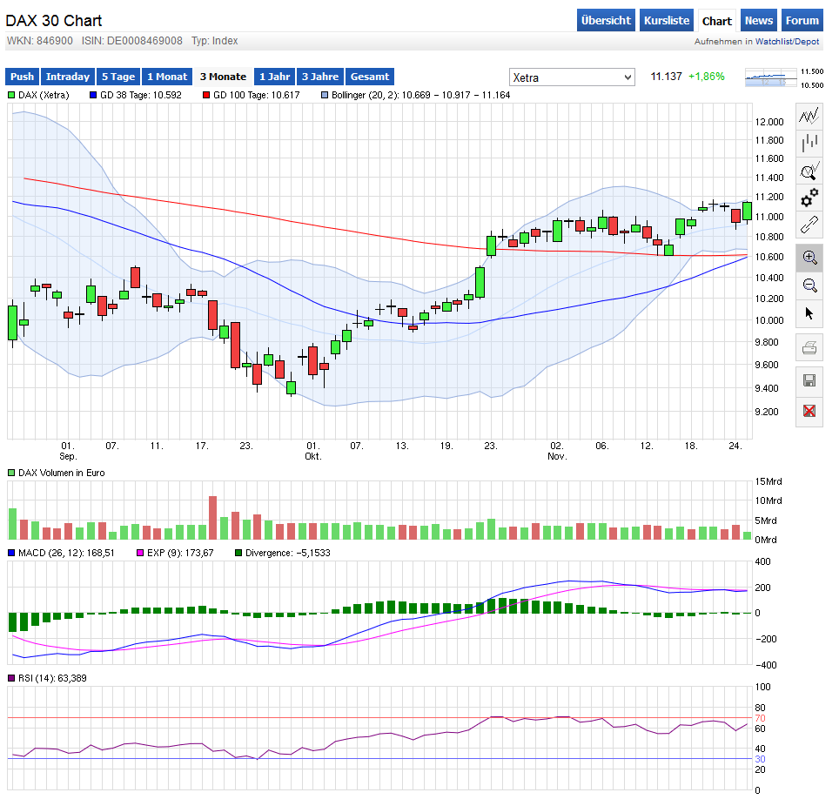
Task: Click the last green candlestick in price chart
Action: tap(747, 211)
